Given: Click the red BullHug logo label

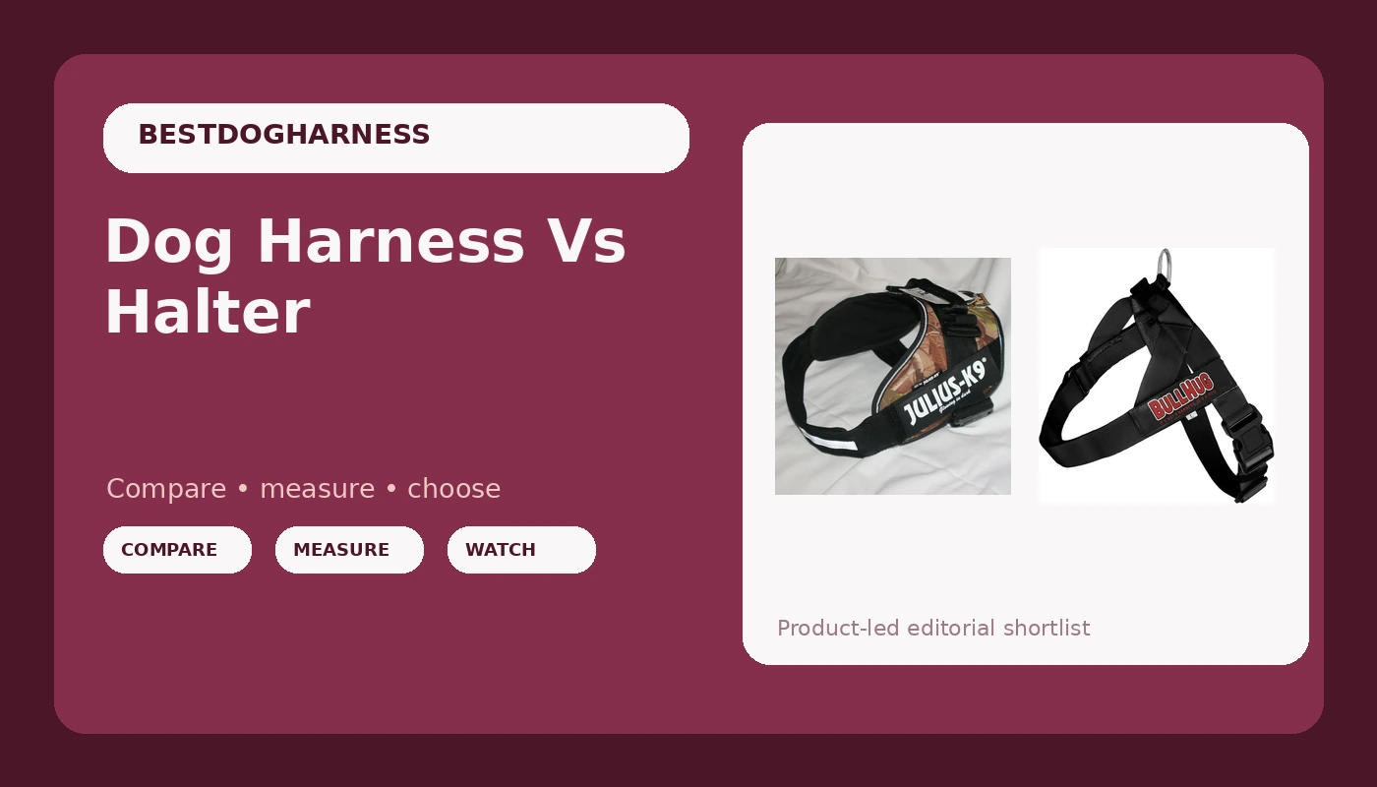Looking at the screenshot, I should pyautogui.click(x=1181, y=394).
